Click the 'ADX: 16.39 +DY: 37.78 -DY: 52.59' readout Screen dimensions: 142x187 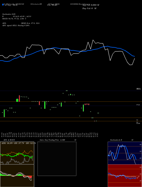point(18,143)
